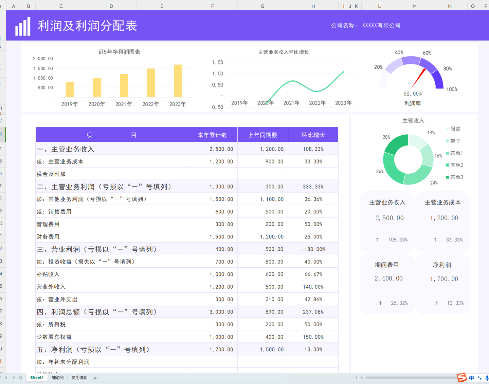Click the 利润及利润分配表 title

pyautogui.click(x=87, y=26)
